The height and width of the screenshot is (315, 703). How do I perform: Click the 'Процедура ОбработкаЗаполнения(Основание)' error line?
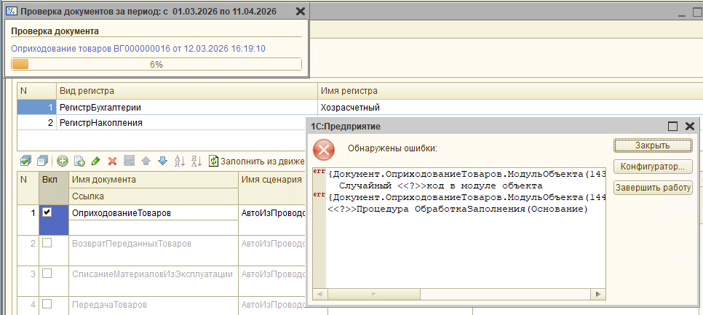point(457,210)
